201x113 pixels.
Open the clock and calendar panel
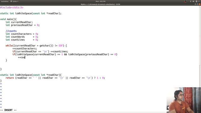coord(100,1)
